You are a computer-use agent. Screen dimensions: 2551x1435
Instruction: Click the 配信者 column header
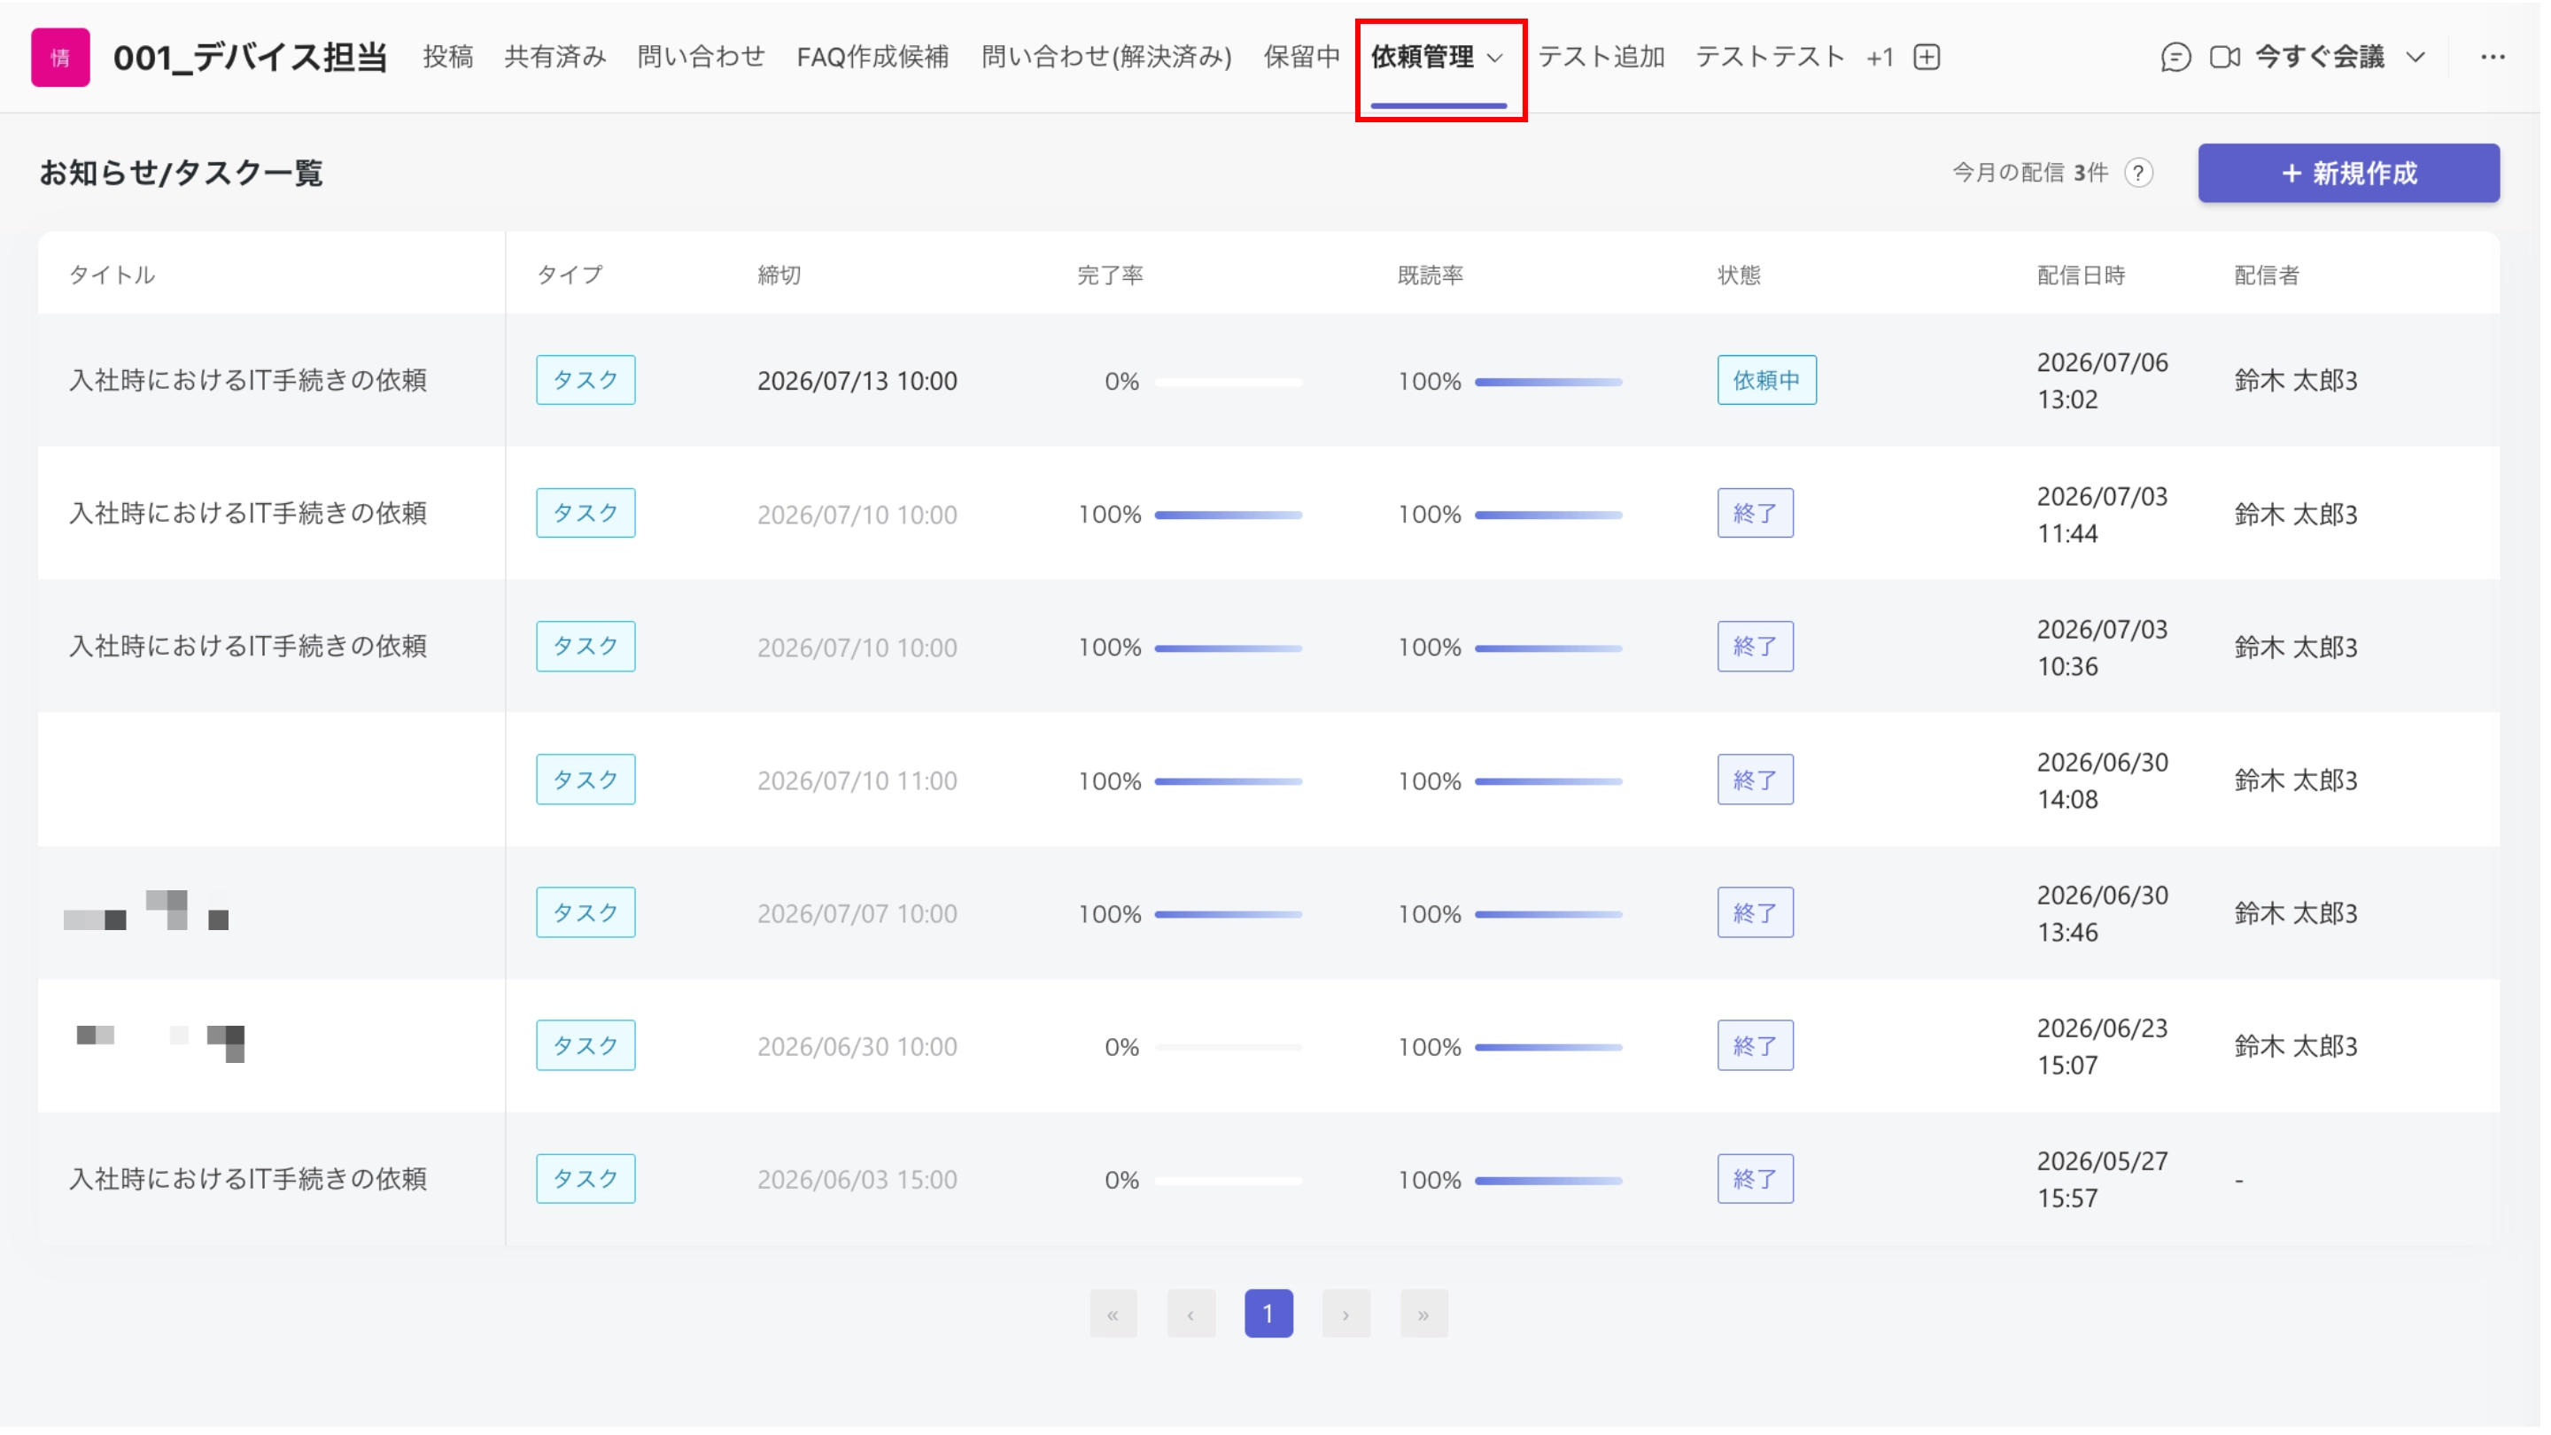pos(2267,275)
